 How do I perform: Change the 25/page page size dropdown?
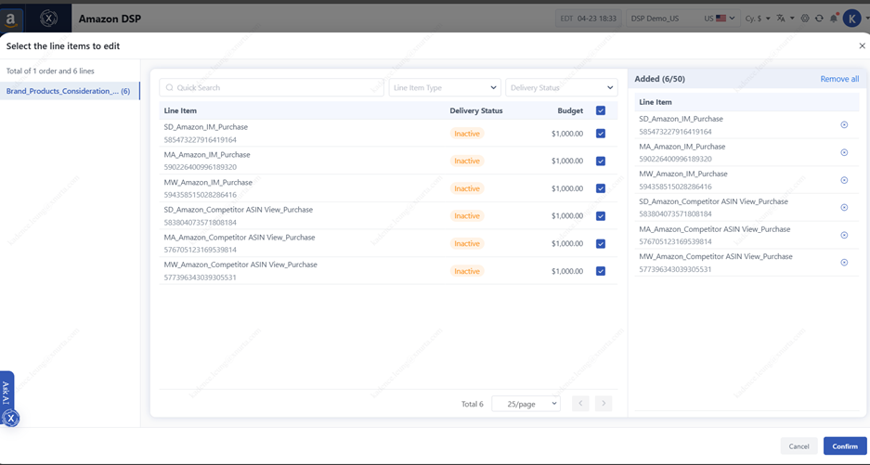(x=526, y=404)
